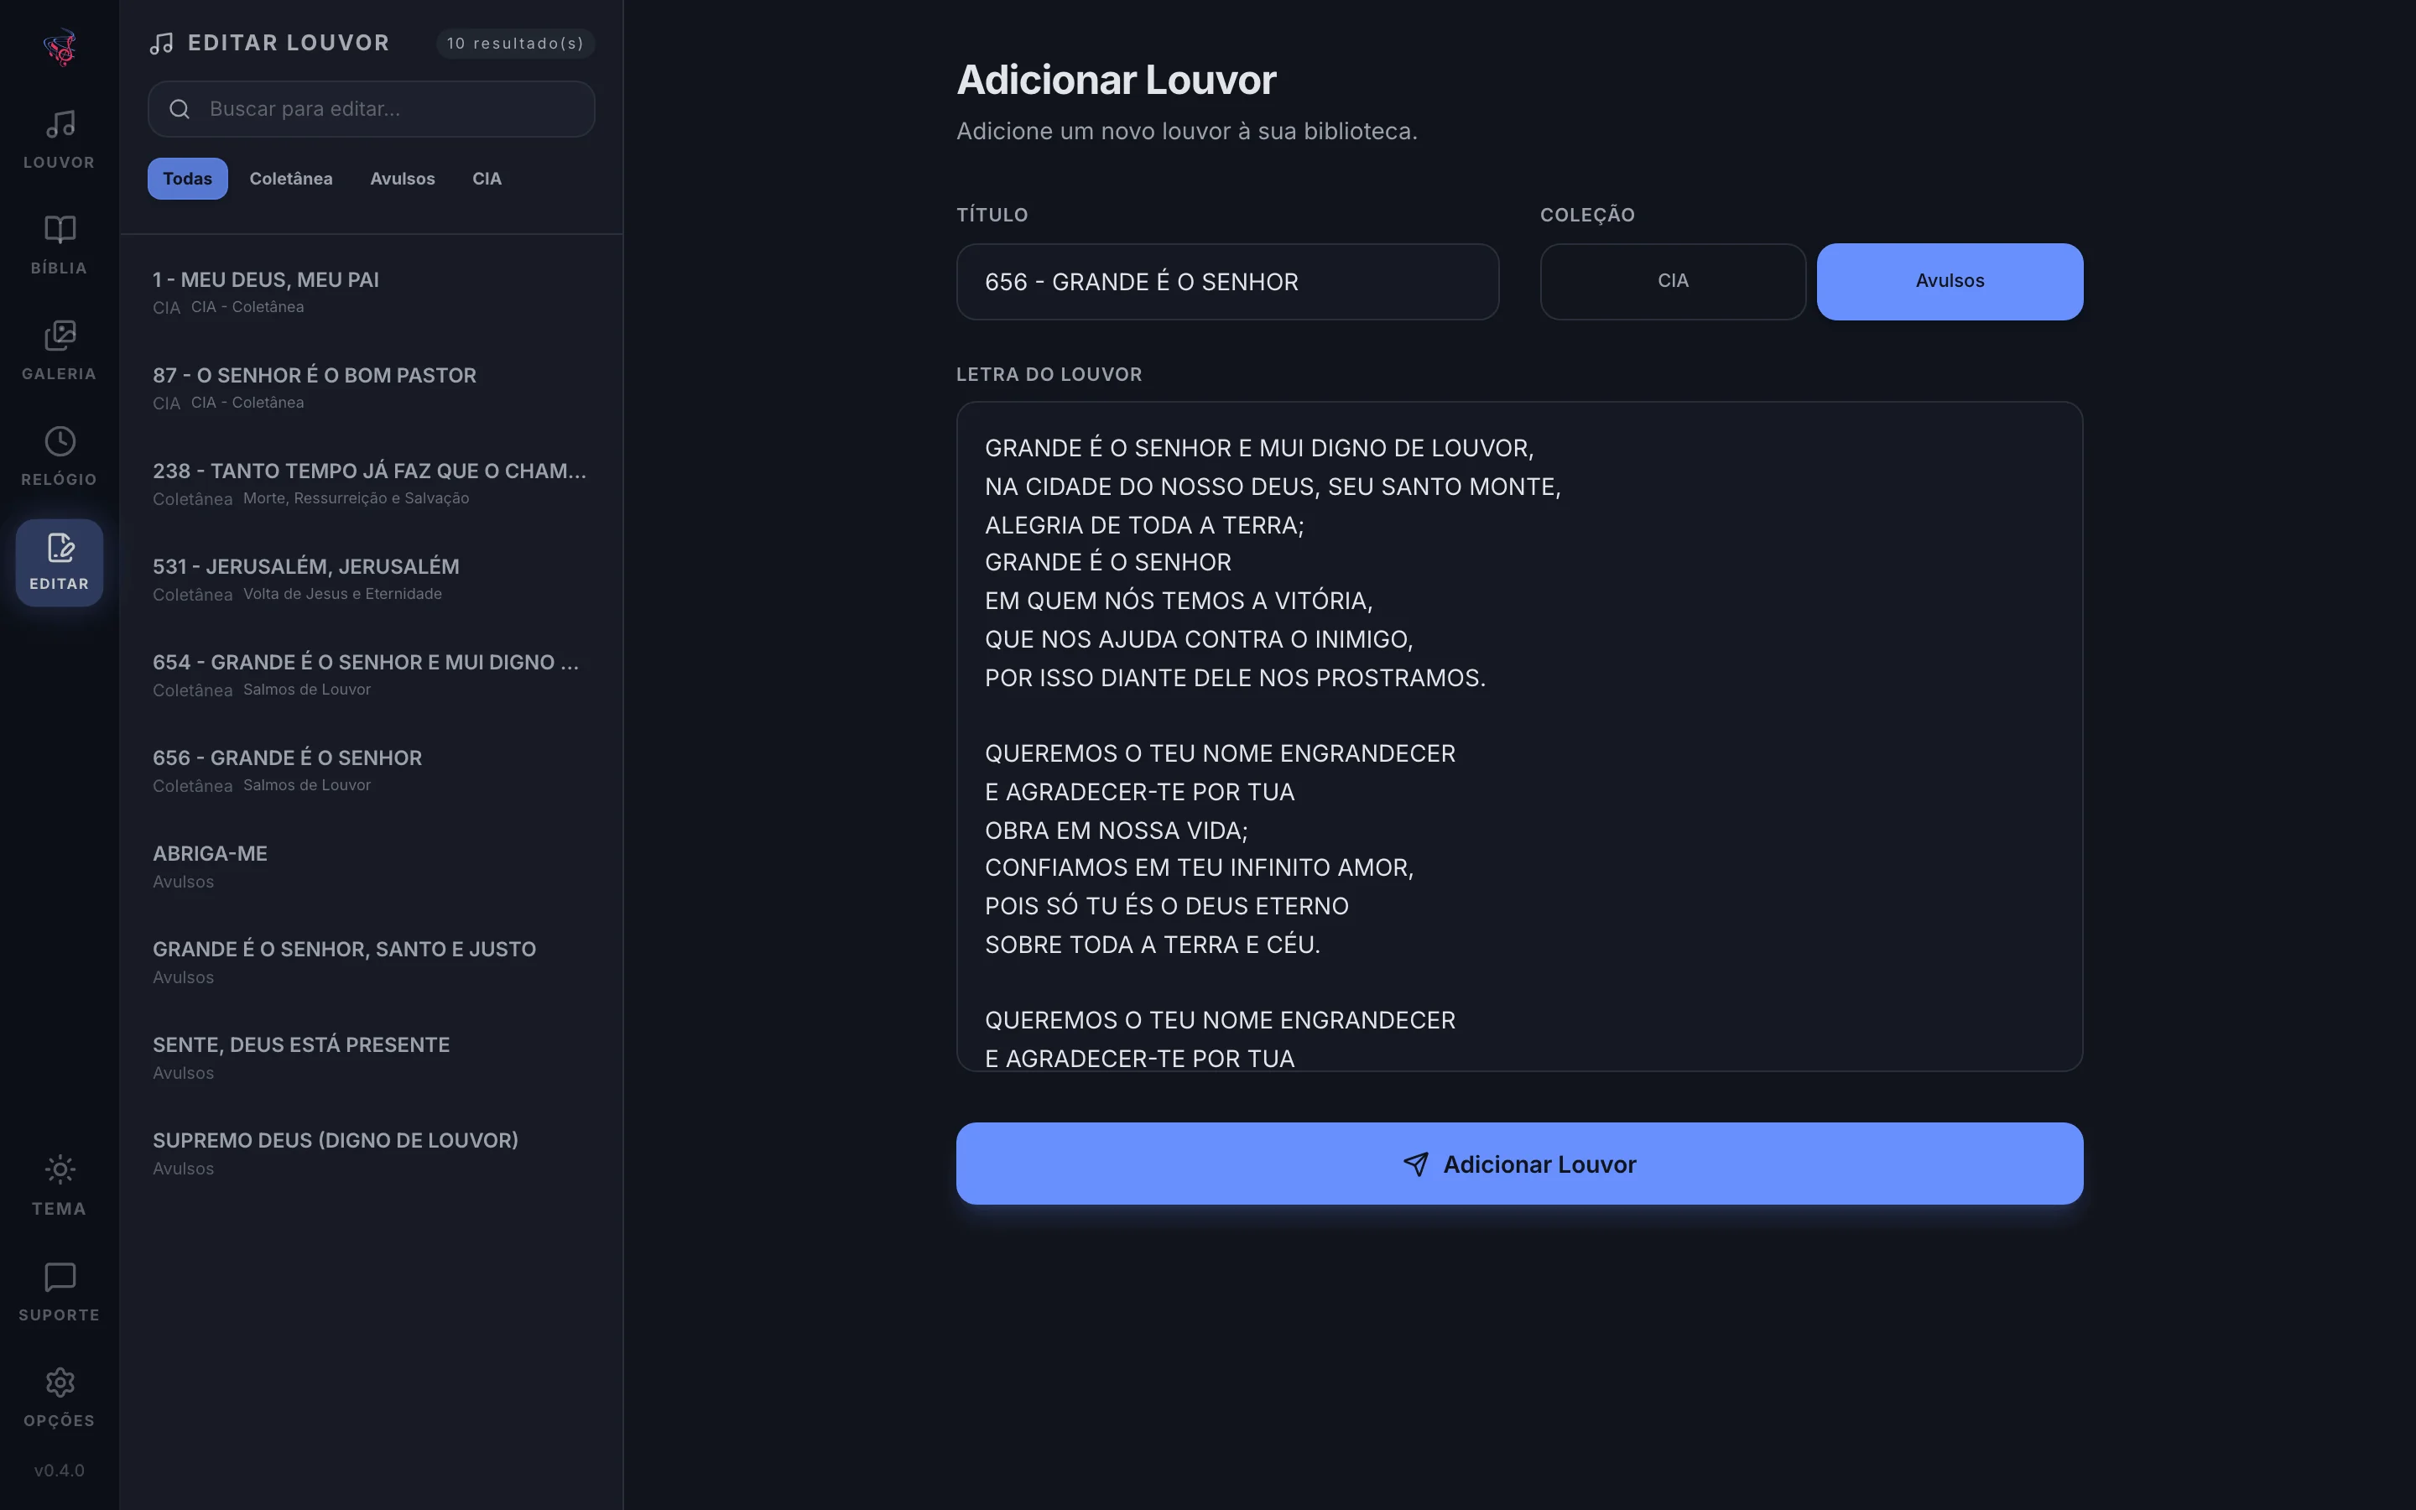The width and height of the screenshot is (2416, 1510).
Task: Submit the Adicionar Louvor button
Action: [x=1518, y=1164]
